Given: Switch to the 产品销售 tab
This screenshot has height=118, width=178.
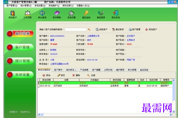Looking at the screenshot, I should 84,70.
